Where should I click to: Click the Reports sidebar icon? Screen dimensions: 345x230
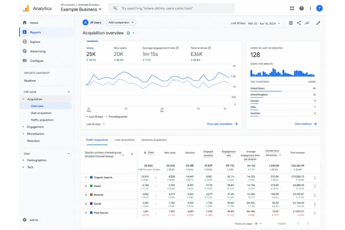[25, 32]
